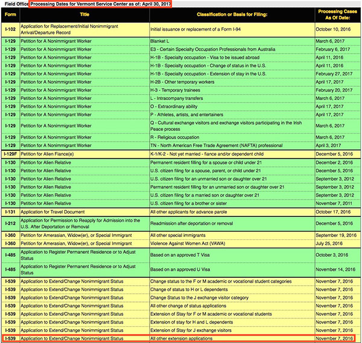Click 'All other applicants for advance parole'
Viewport: 362px width, 343px height.
tap(189, 212)
